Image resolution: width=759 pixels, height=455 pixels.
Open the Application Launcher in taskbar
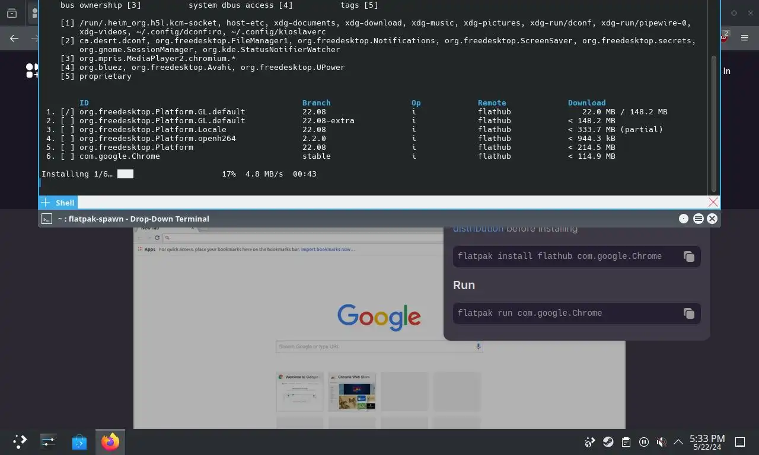20,441
